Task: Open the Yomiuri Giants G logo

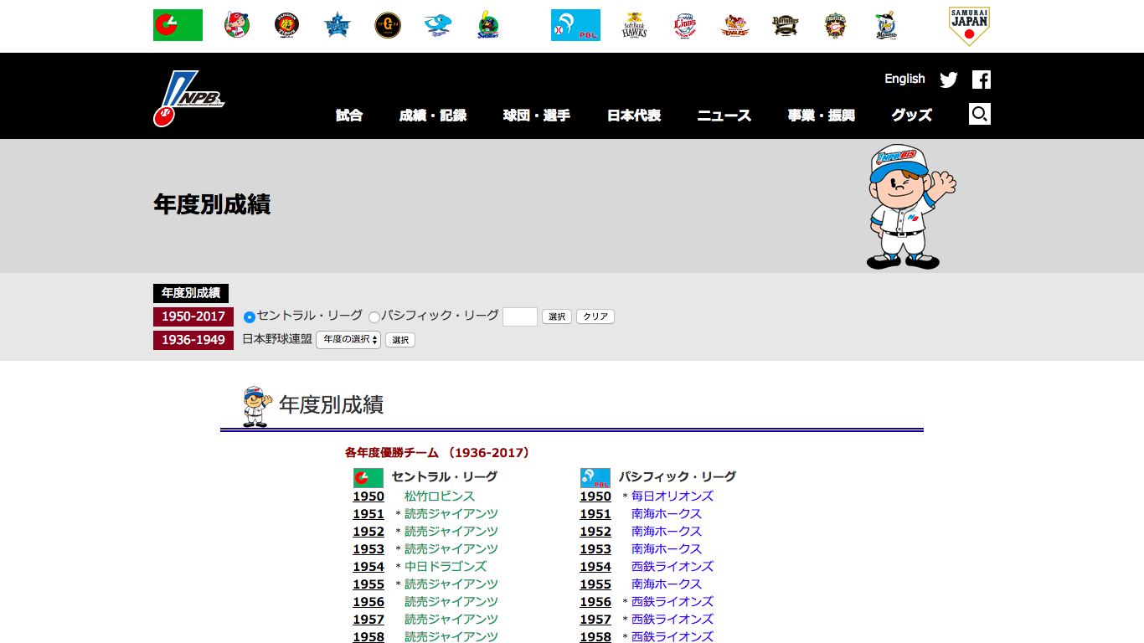Action: tap(388, 25)
